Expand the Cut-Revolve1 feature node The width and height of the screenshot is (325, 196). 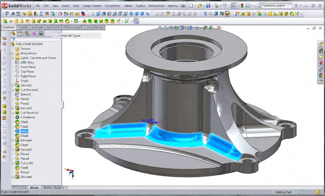tap(13, 90)
